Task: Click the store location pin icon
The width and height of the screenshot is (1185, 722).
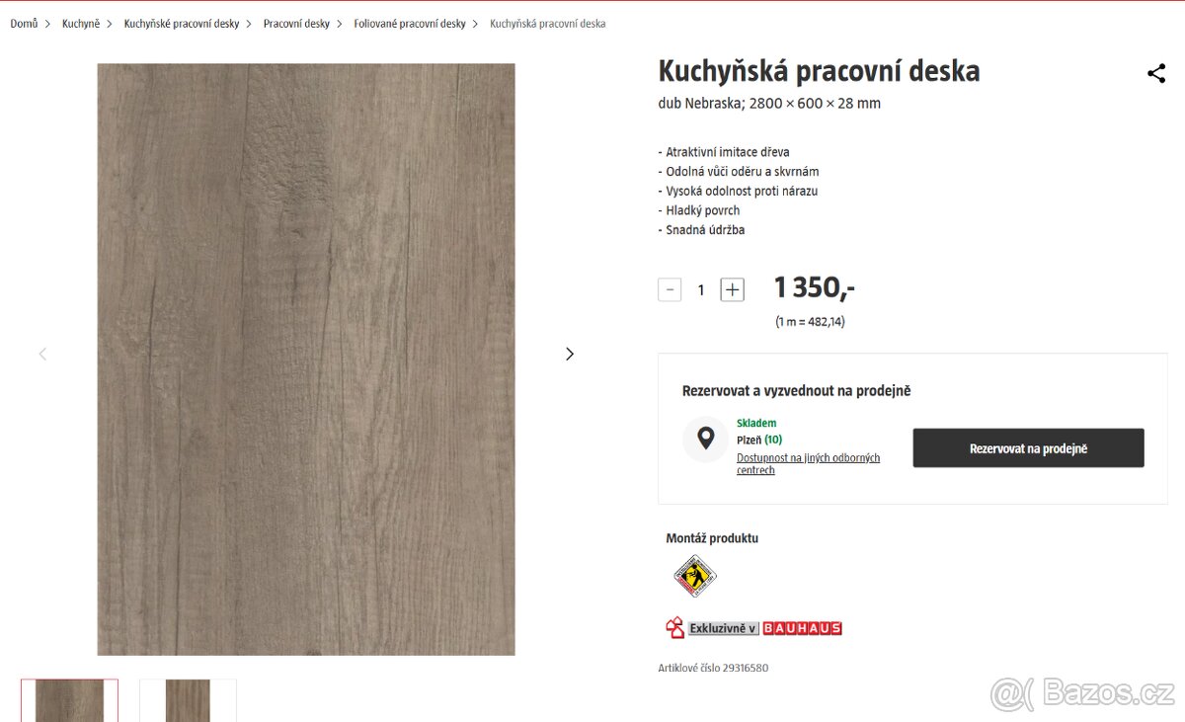Action: [705, 439]
